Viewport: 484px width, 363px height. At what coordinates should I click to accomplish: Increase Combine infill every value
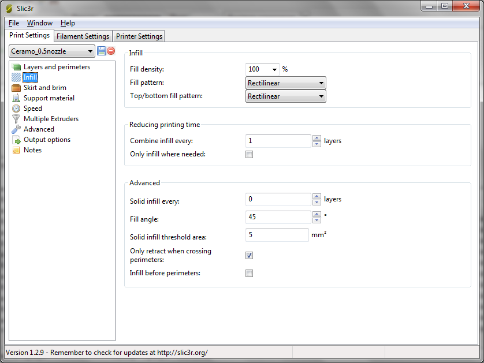(x=317, y=138)
